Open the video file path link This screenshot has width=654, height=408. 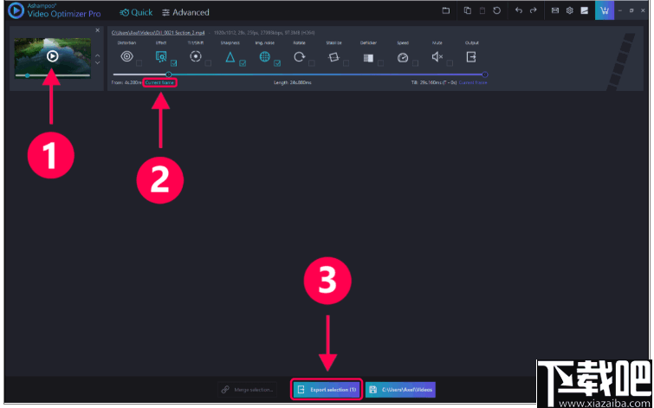coord(158,33)
